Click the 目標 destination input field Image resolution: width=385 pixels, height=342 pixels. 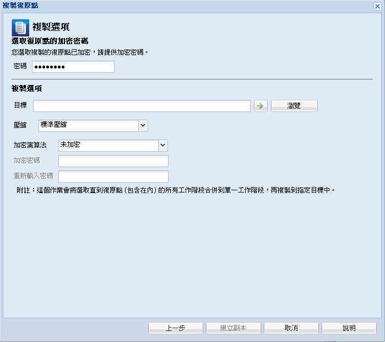tap(142, 106)
